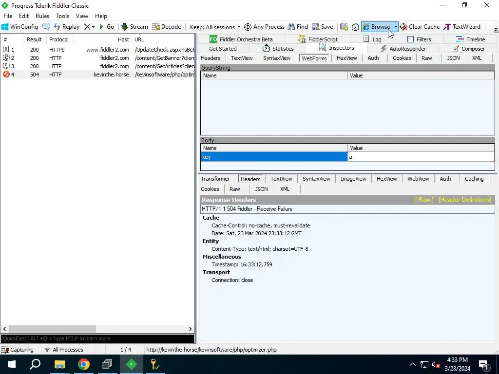Save sessions with the Save button
499x374 pixels.
[323, 27]
